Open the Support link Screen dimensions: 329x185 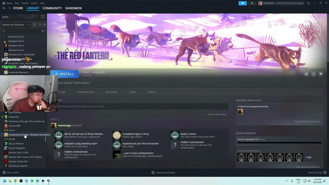(152, 92)
